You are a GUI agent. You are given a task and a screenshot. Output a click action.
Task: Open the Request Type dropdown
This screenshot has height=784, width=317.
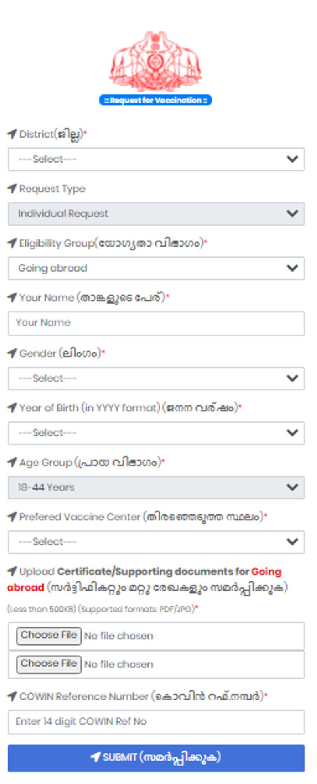pyautogui.click(x=156, y=214)
